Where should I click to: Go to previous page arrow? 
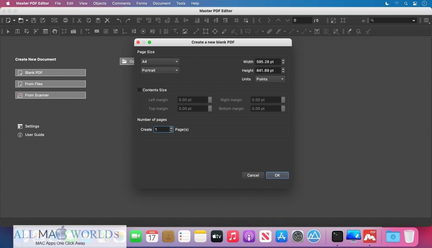(x=259, y=20)
